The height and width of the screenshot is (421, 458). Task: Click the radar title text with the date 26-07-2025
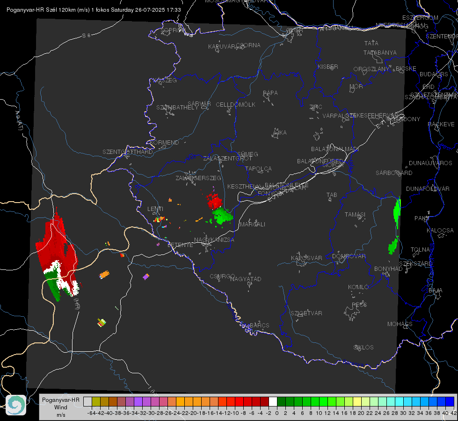coord(94,10)
